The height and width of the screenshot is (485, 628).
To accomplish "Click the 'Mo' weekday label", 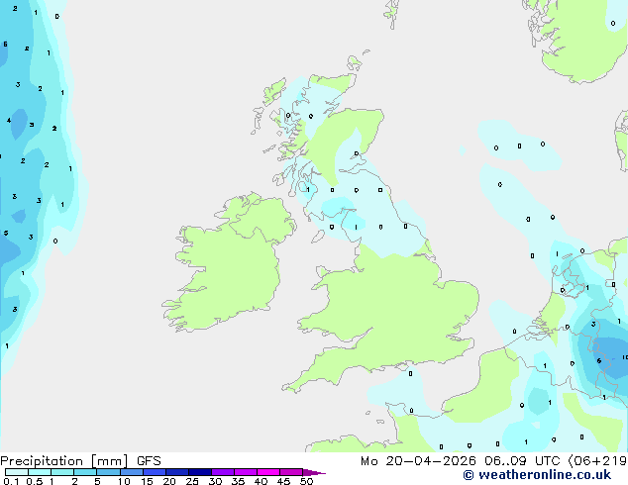I will click(x=368, y=461).
